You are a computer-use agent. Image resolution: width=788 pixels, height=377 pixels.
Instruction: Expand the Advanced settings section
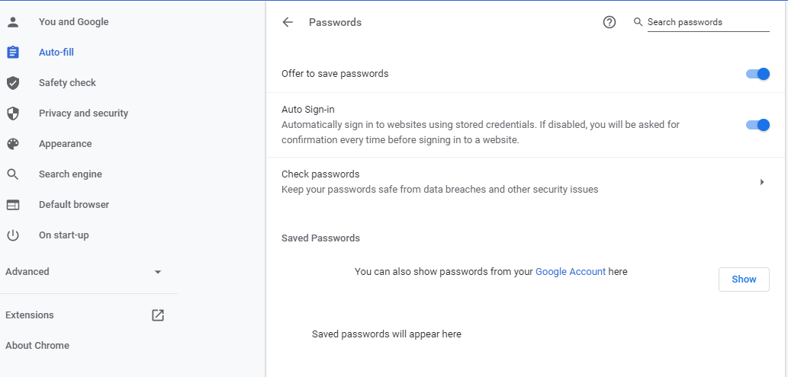click(x=83, y=272)
